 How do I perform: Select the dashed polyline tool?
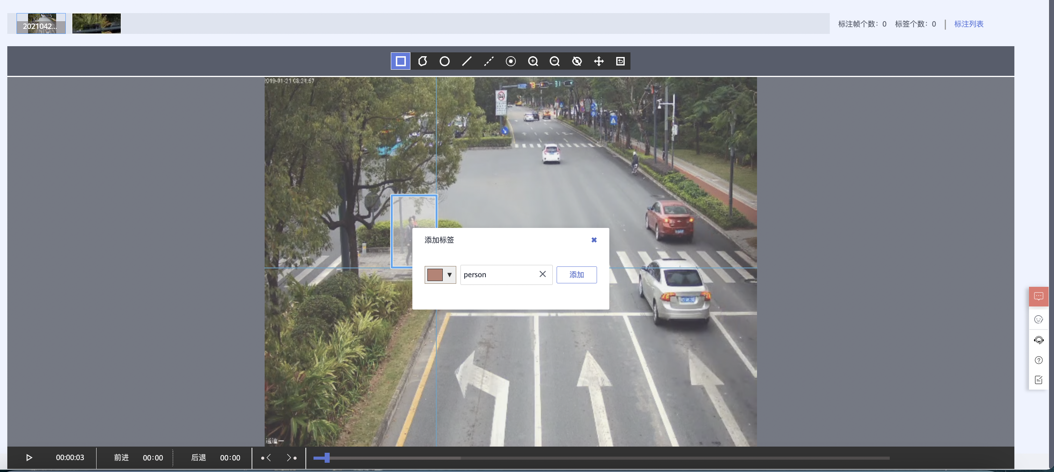[489, 61]
